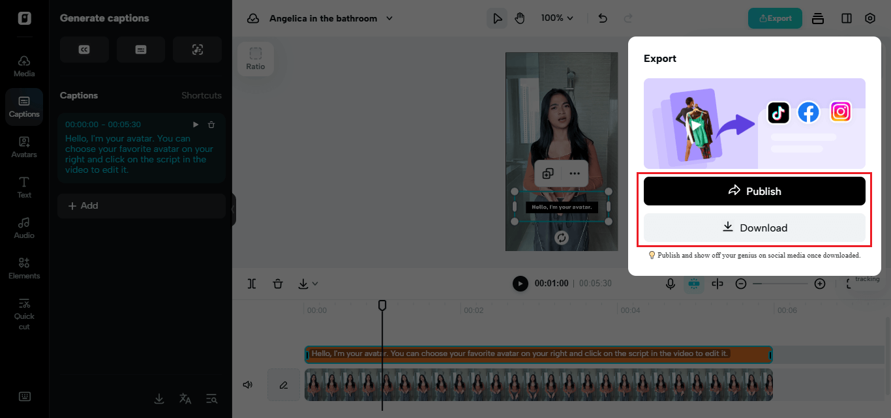Zoom out the timeline with minus
891x418 pixels.
point(741,284)
